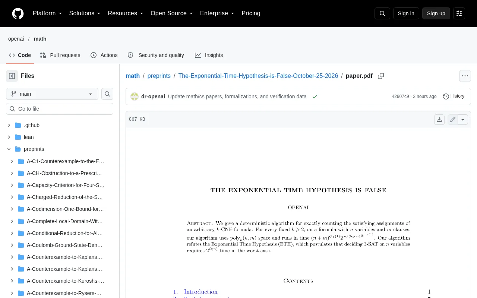
Task: Open the main branch selector dropdown
Action: tap(52, 94)
